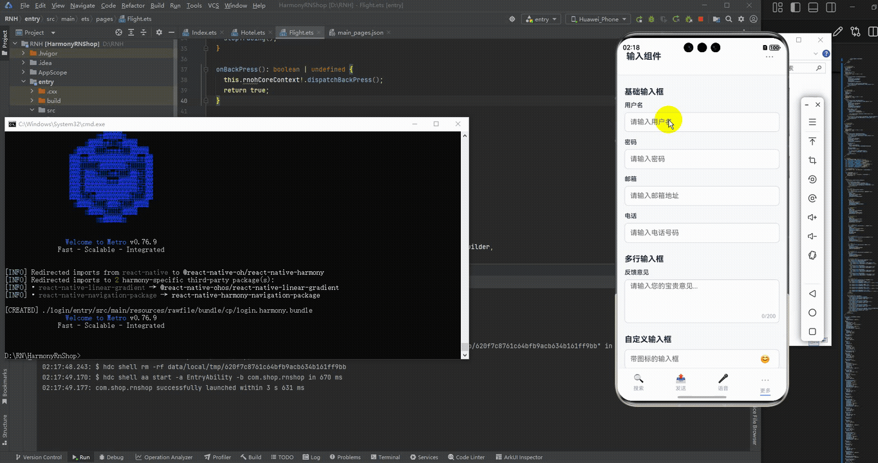Expand the .idea folder
This screenshot has width=878, height=463.
click(x=24, y=63)
